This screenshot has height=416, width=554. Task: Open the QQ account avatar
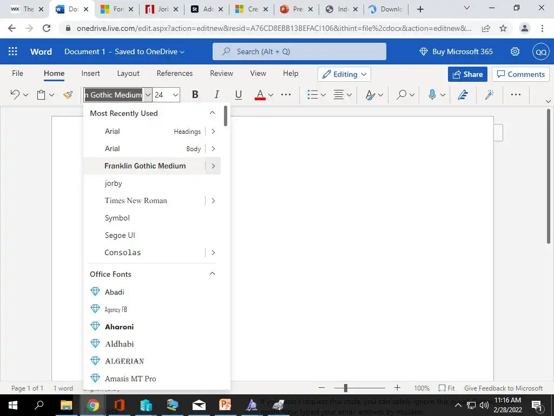point(541,52)
